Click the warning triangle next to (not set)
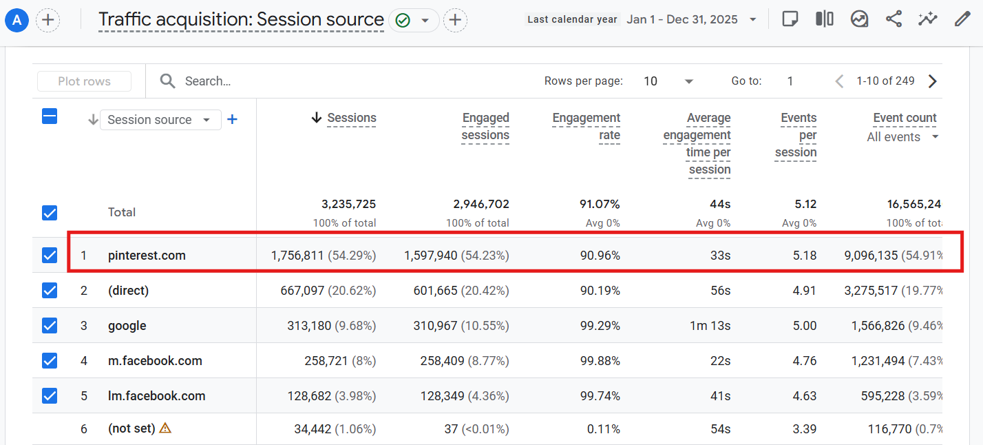The width and height of the screenshot is (983, 445). click(x=165, y=428)
